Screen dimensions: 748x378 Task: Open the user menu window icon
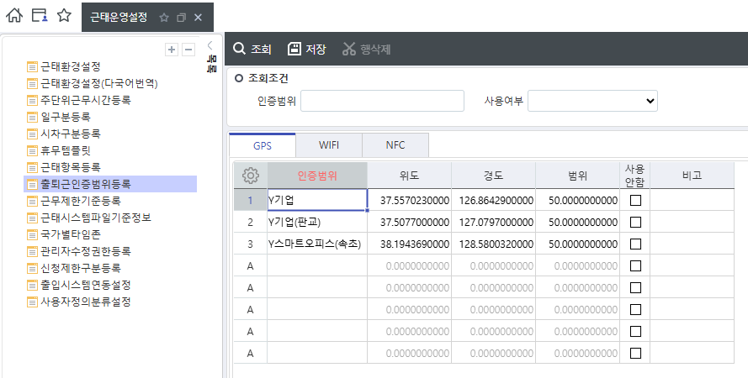tap(39, 16)
